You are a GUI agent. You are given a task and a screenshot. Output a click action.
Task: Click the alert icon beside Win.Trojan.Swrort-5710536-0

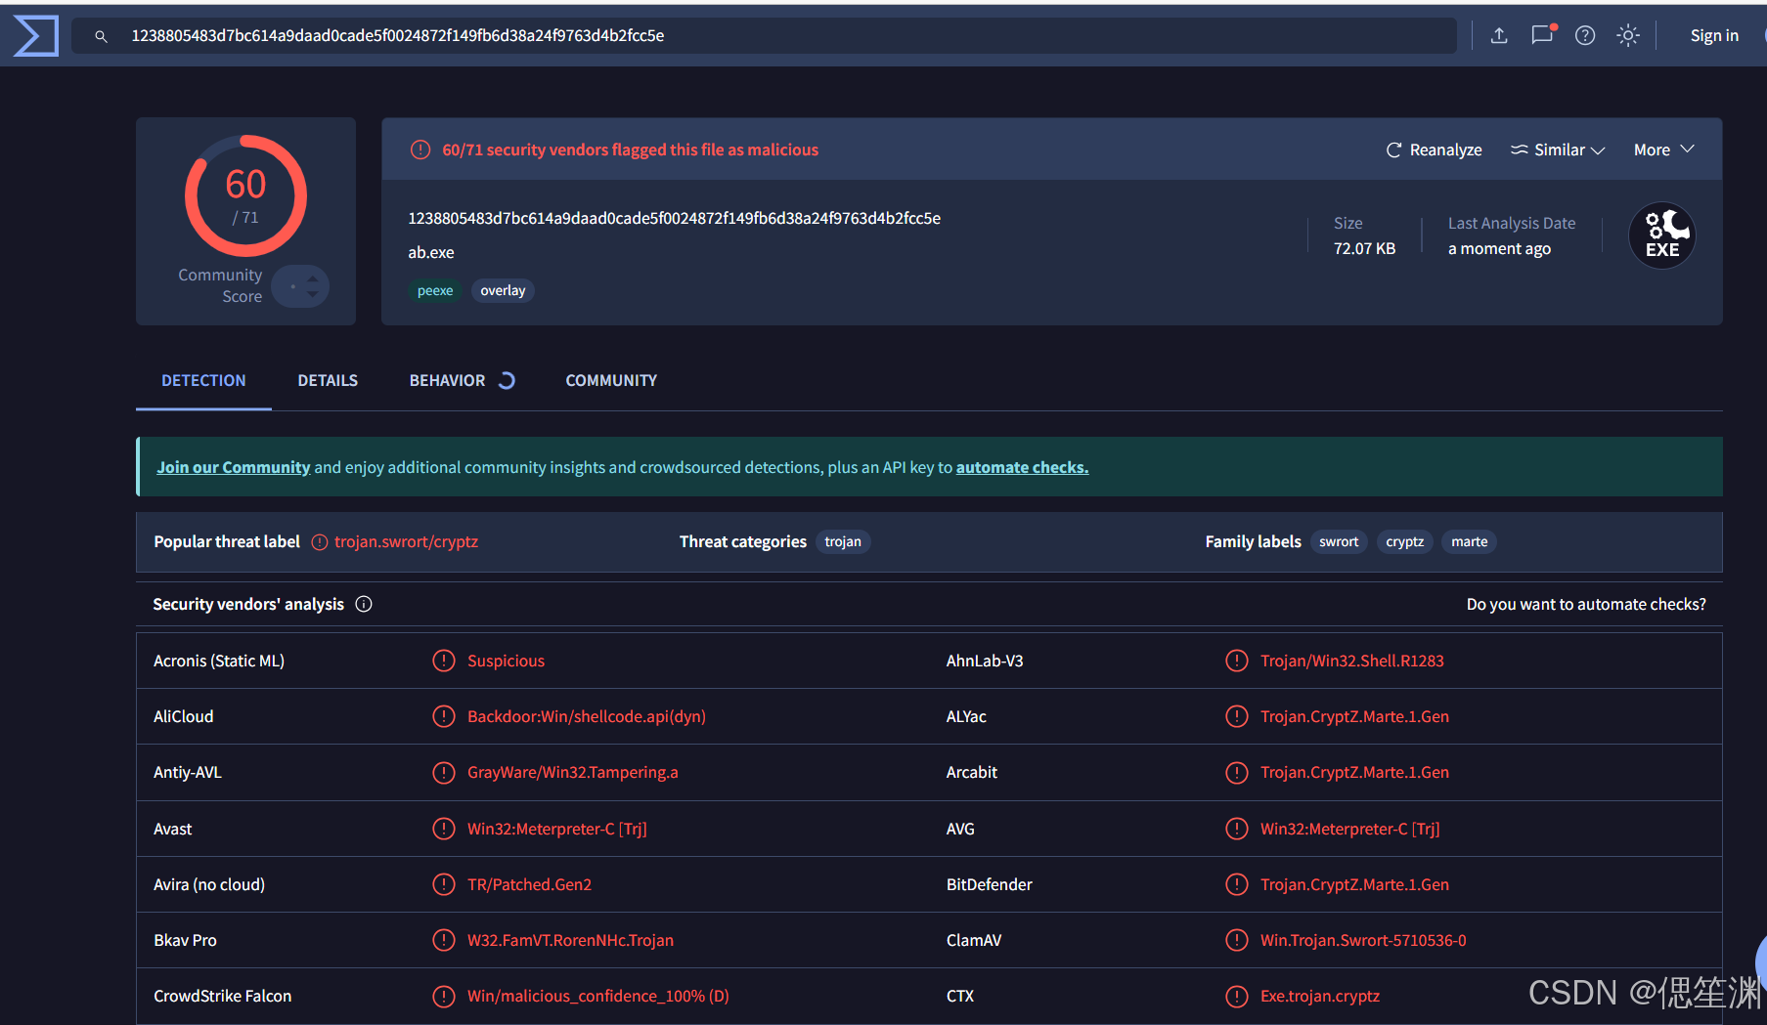tap(1237, 940)
